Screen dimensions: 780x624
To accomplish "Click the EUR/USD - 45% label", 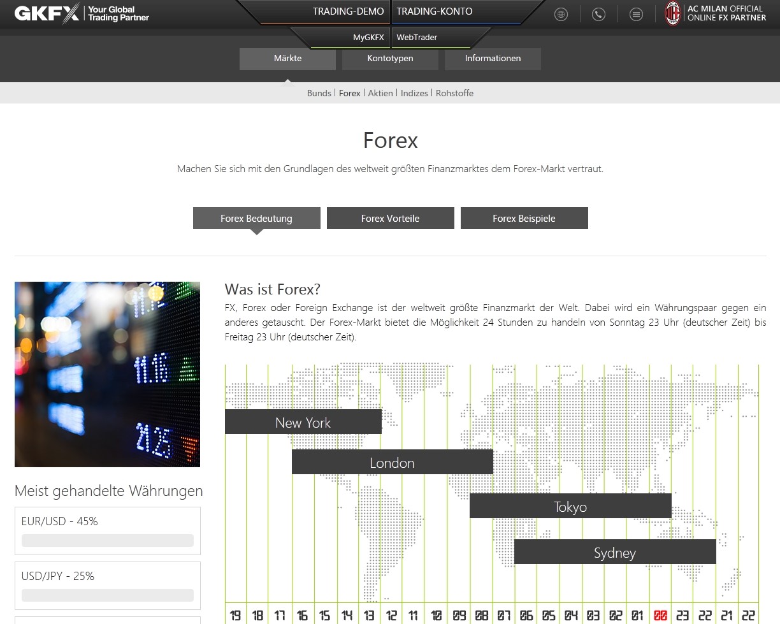I will (x=59, y=521).
